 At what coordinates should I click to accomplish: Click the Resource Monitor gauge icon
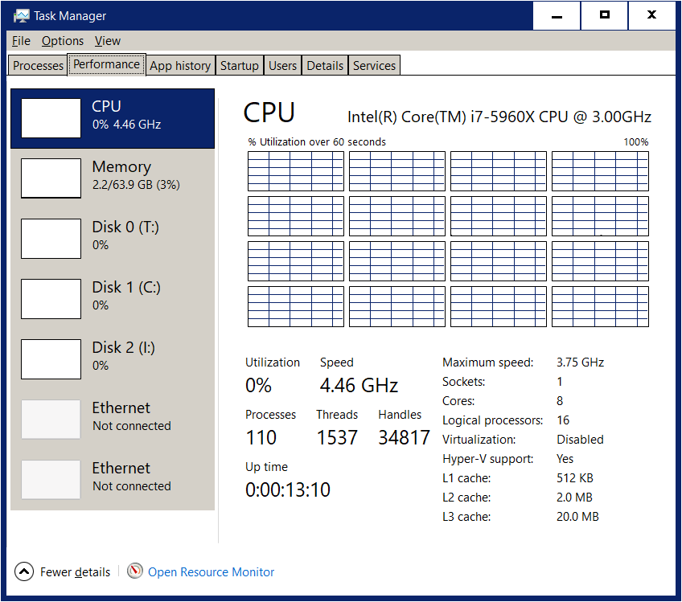click(x=134, y=571)
